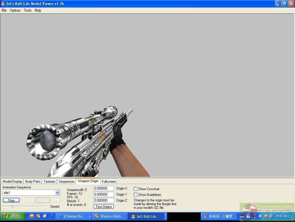Click the smiley messenger system tray icon
Image resolution: width=295 pixels, height=222 pixels.
click(x=266, y=216)
